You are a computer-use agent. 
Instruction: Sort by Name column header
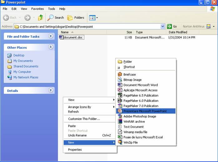pyautogui.click(x=82, y=32)
